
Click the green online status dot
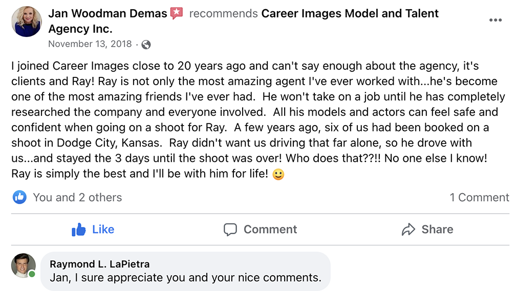pyautogui.click(x=32, y=275)
